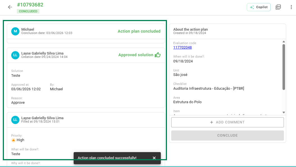Click the 'By: Michael' approver name
Image resolution: width=296 pixels, height=167 pixels.
(x=57, y=89)
